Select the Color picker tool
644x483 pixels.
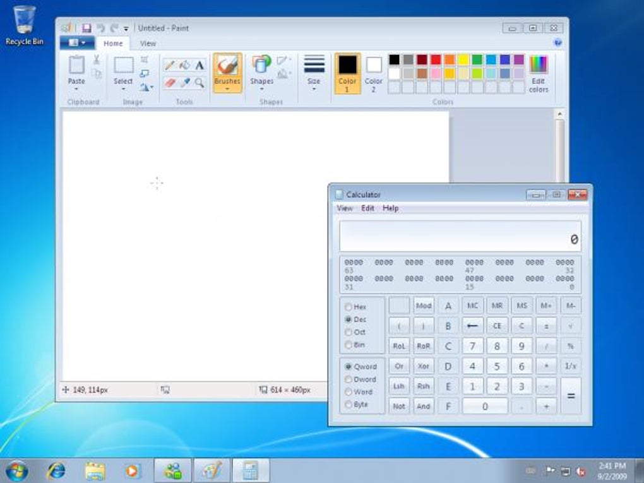point(184,80)
